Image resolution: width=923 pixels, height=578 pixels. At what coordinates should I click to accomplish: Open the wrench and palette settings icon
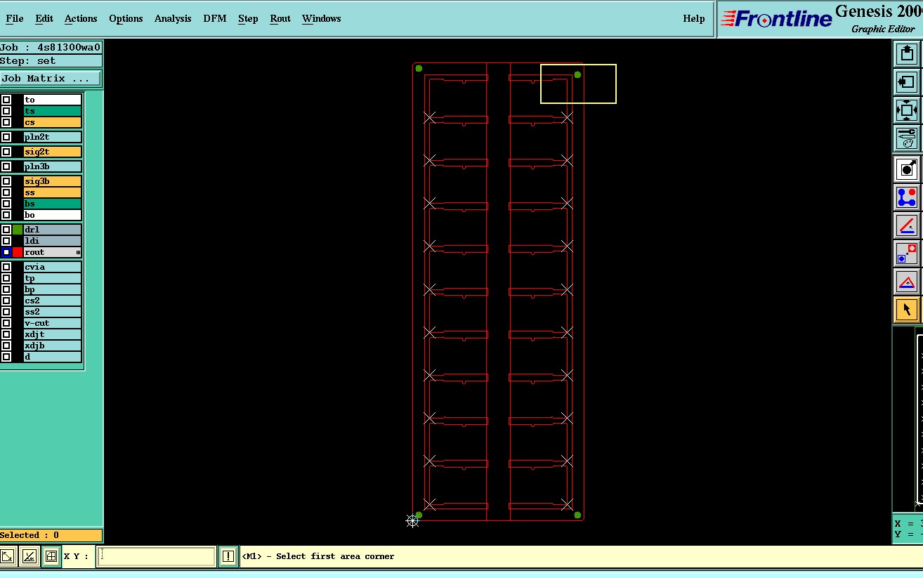907,138
